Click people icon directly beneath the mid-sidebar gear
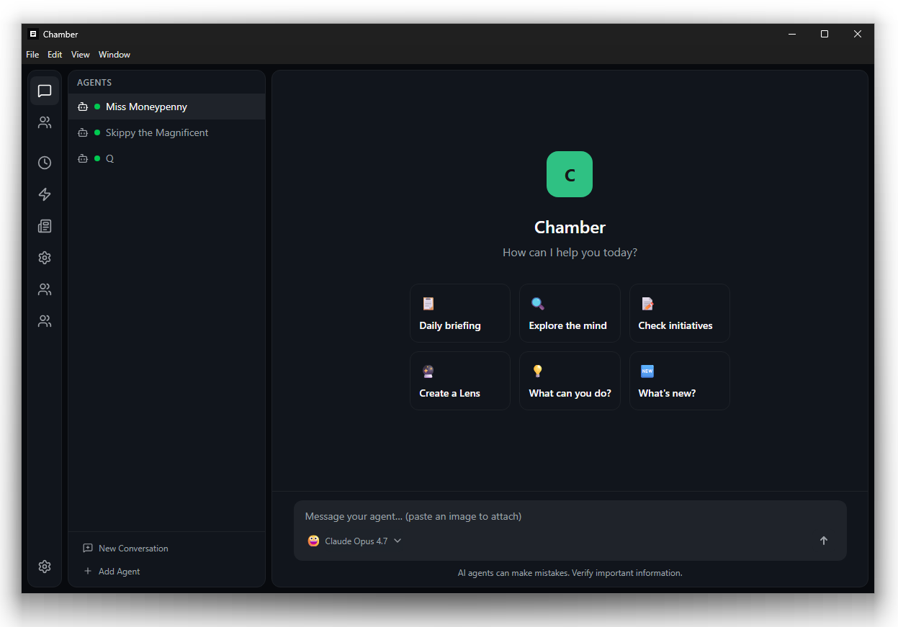898x627 pixels. pos(45,289)
